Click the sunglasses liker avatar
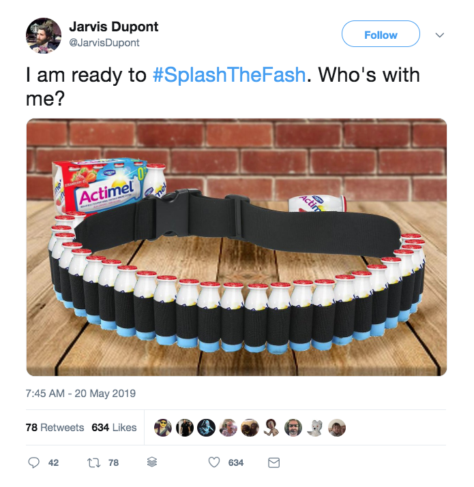 [163, 428]
